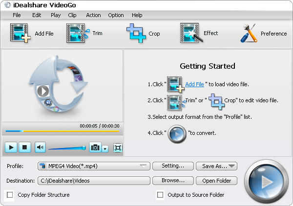Click the volume slider
The width and height of the screenshot is (293, 206).
[66, 148]
